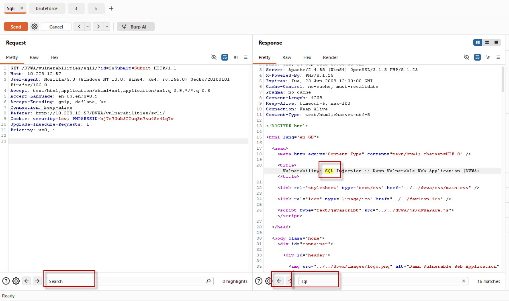Click the Send button
This screenshot has width=509, height=301.
click(16, 26)
